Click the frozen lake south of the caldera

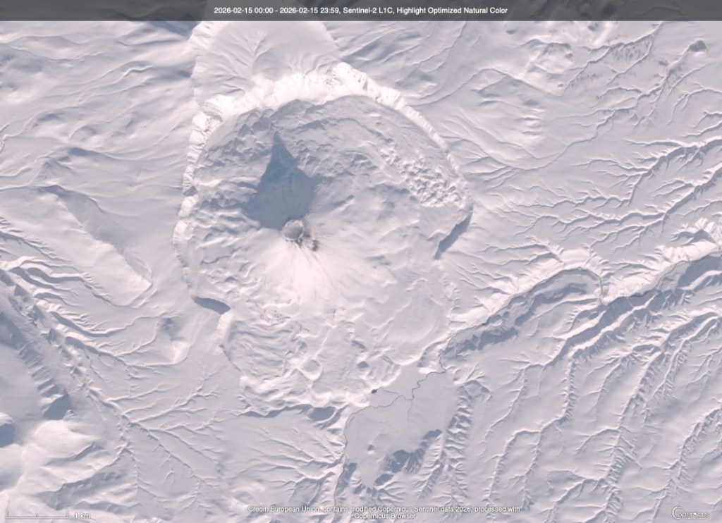(x=395, y=430)
